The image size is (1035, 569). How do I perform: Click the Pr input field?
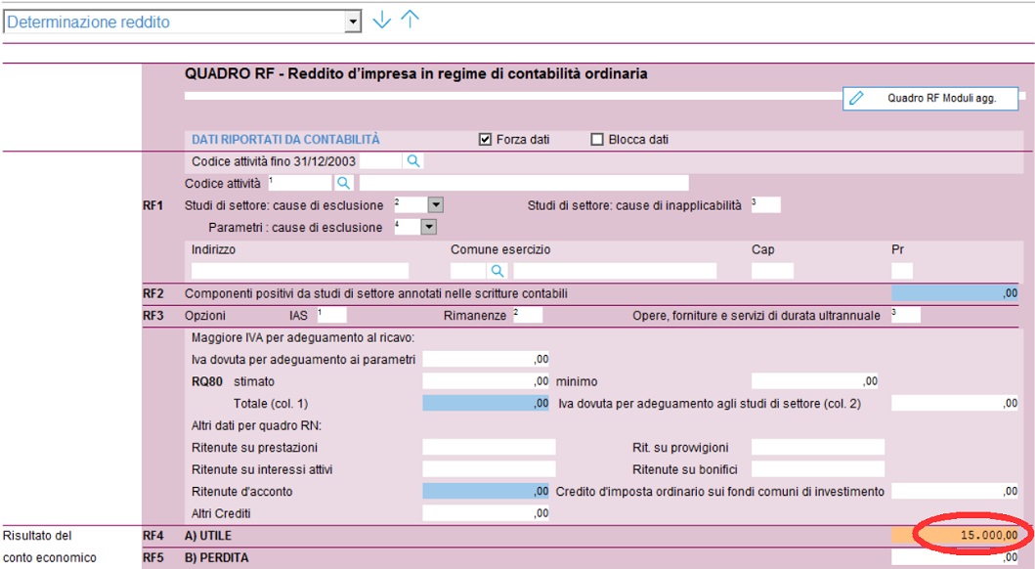coord(902,271)
